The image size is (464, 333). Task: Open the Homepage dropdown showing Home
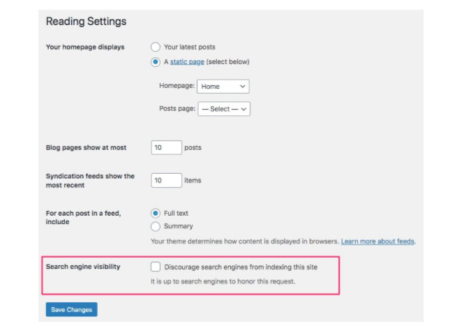coord(223,87)
